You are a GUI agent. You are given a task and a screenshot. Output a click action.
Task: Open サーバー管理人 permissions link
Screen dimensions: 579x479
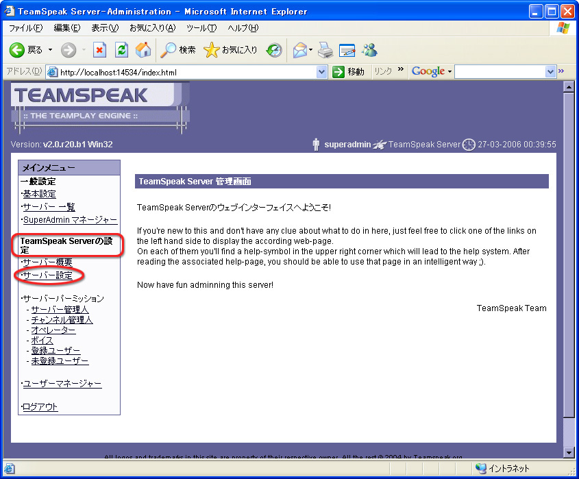[60, 310]
